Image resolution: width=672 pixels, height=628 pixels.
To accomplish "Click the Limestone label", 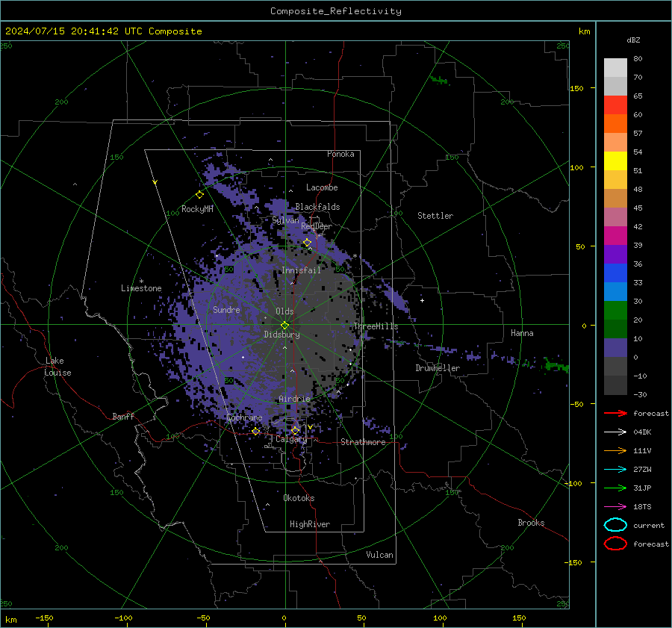I will (x=141, y=288).
